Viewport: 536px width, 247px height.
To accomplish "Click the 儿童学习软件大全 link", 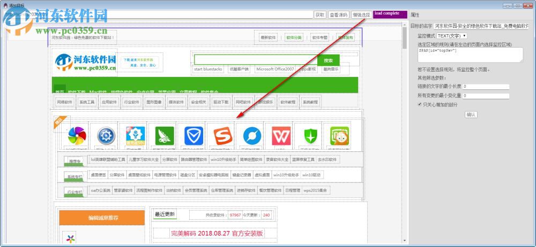I will click(x=144, y=159).
